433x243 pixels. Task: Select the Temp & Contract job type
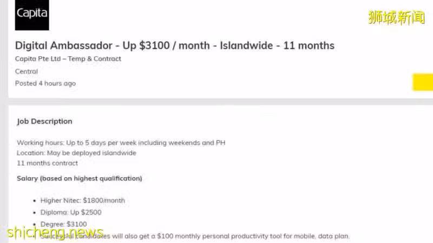[94, 59]
